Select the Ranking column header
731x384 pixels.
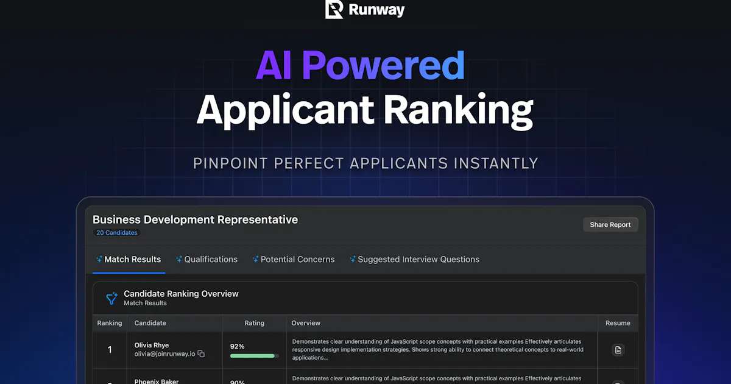tap(110, 323)
